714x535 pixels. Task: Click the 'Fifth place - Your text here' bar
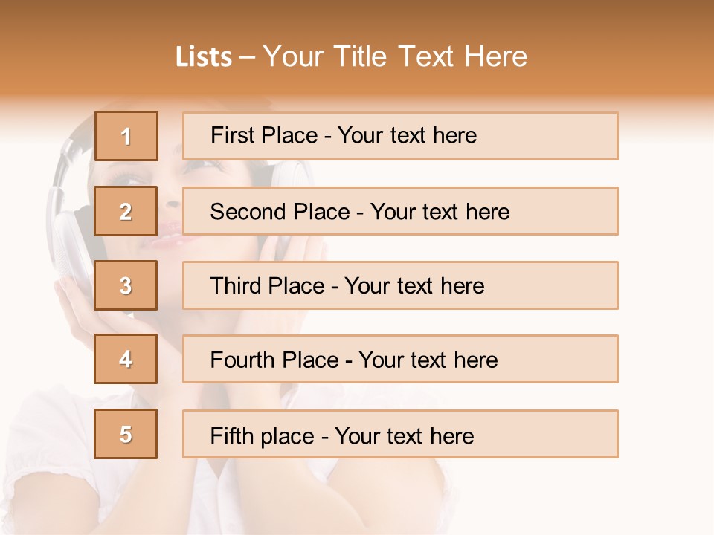400,434
